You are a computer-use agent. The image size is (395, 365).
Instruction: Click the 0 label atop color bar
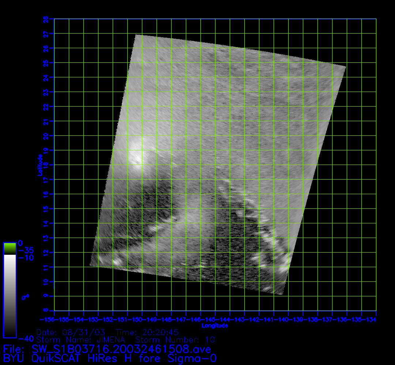pyautogui.click(x=20, y=243)
